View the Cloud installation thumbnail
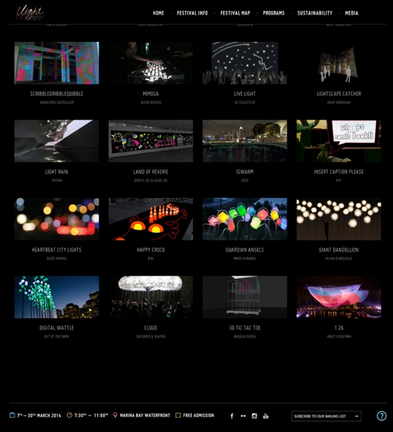The width and height of the screenshot is (393, 432). point(150,297)
